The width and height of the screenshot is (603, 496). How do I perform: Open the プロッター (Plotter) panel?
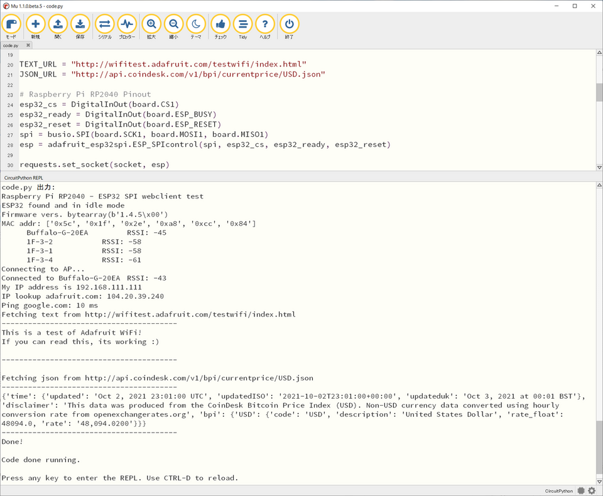pos(127,25)
